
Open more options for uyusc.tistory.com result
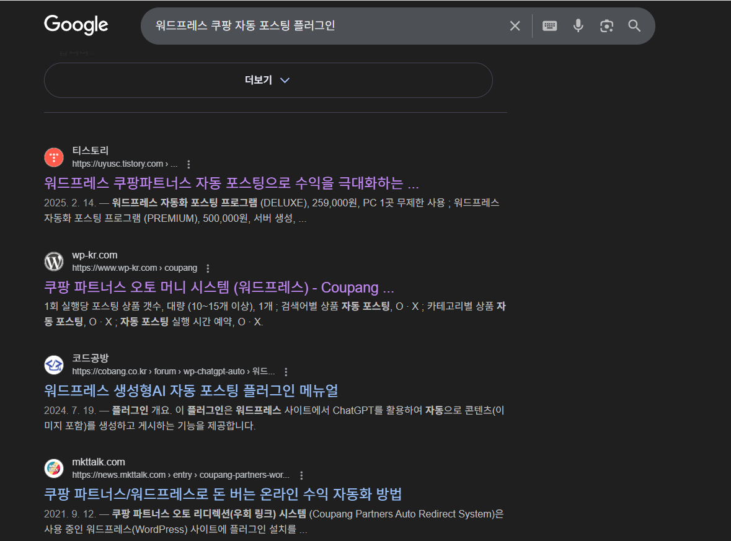click(188, 164)
